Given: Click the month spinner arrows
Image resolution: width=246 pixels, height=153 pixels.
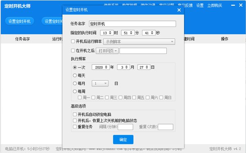Looking at the screenshot, I should point(126,67).
